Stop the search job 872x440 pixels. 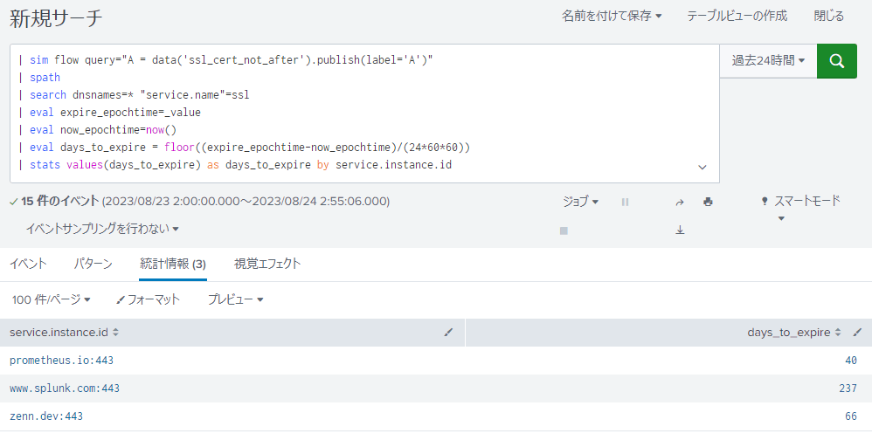tap(564, 230)
